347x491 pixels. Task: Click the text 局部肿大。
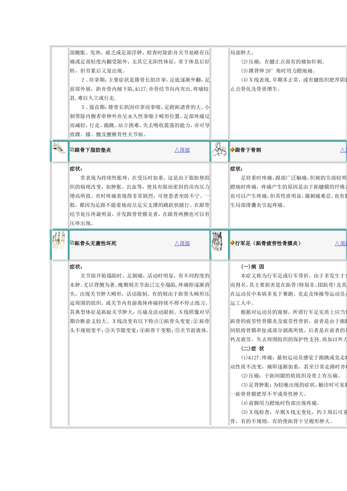coord(242,53)
